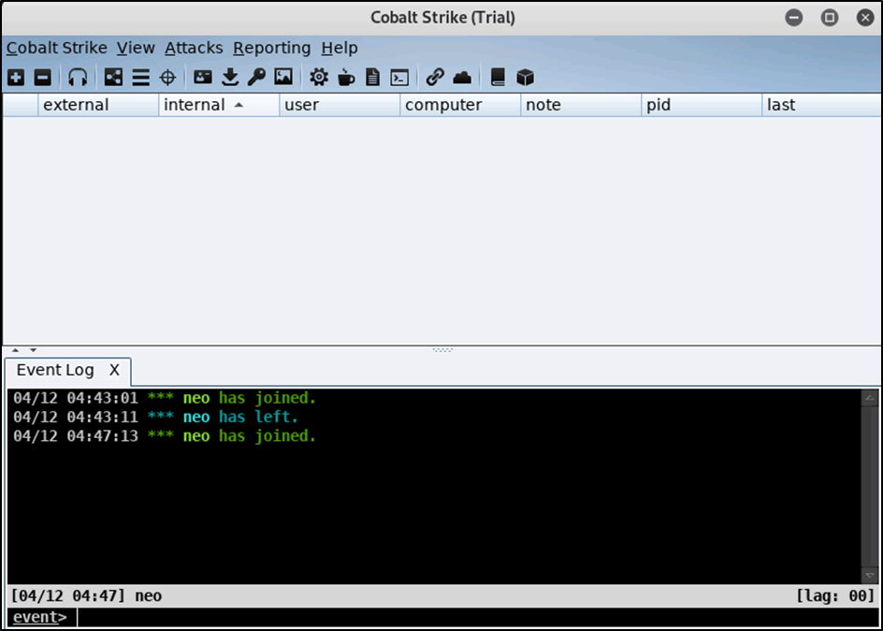The image size is (883, 631).
Task: Click the split pane collapse-down arrow
Action: click(34, 350)
